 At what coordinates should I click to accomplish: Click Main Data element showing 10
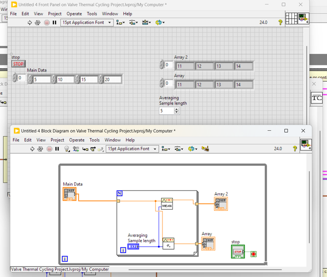(66, 79)
